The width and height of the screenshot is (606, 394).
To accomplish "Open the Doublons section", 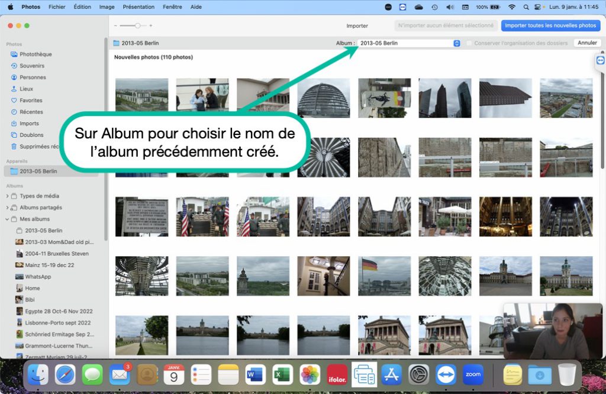I will click(31, 135).
